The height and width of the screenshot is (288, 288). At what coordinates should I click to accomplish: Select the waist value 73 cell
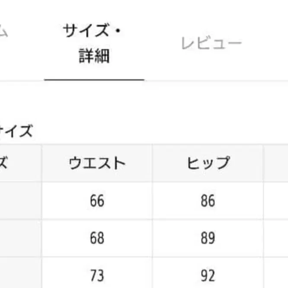(x=97, y=275)
